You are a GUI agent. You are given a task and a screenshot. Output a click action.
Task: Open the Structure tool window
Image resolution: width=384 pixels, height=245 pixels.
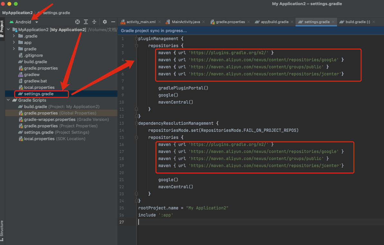[2, 228]
